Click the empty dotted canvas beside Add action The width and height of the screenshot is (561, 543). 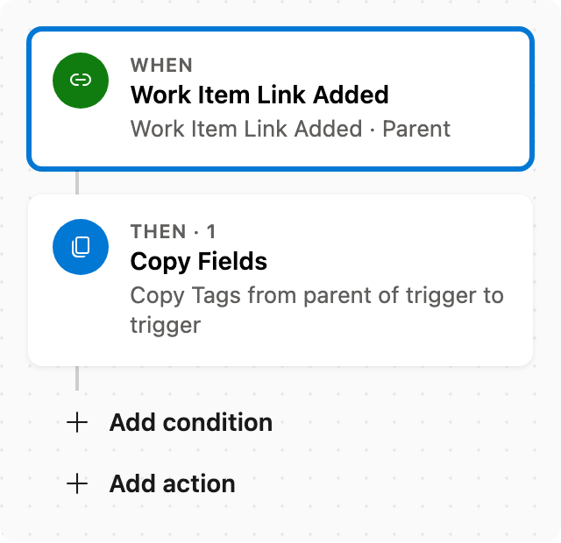click(394, 483)
